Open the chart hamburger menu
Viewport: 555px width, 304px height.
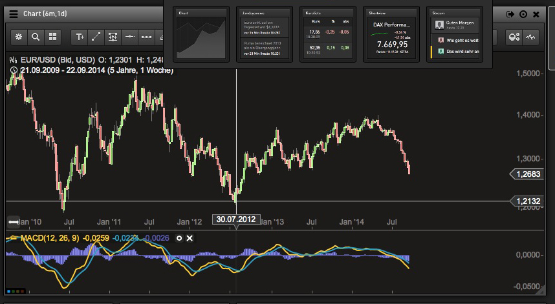coord(14,14)
